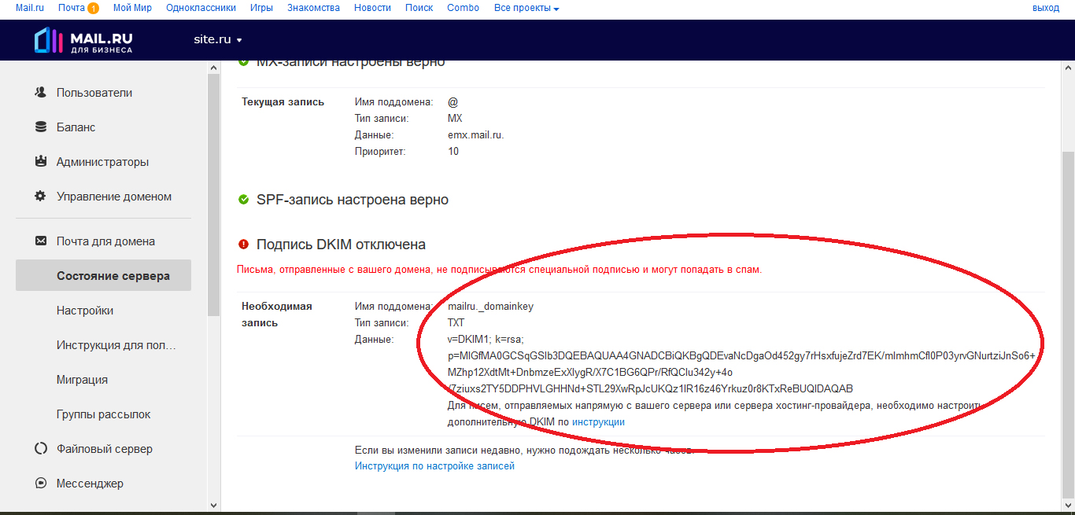The height and width of the screenshot is (515, 1075).
Task: Open Мой Мир link
Action: pyautogui.click(x=132, y=8)
